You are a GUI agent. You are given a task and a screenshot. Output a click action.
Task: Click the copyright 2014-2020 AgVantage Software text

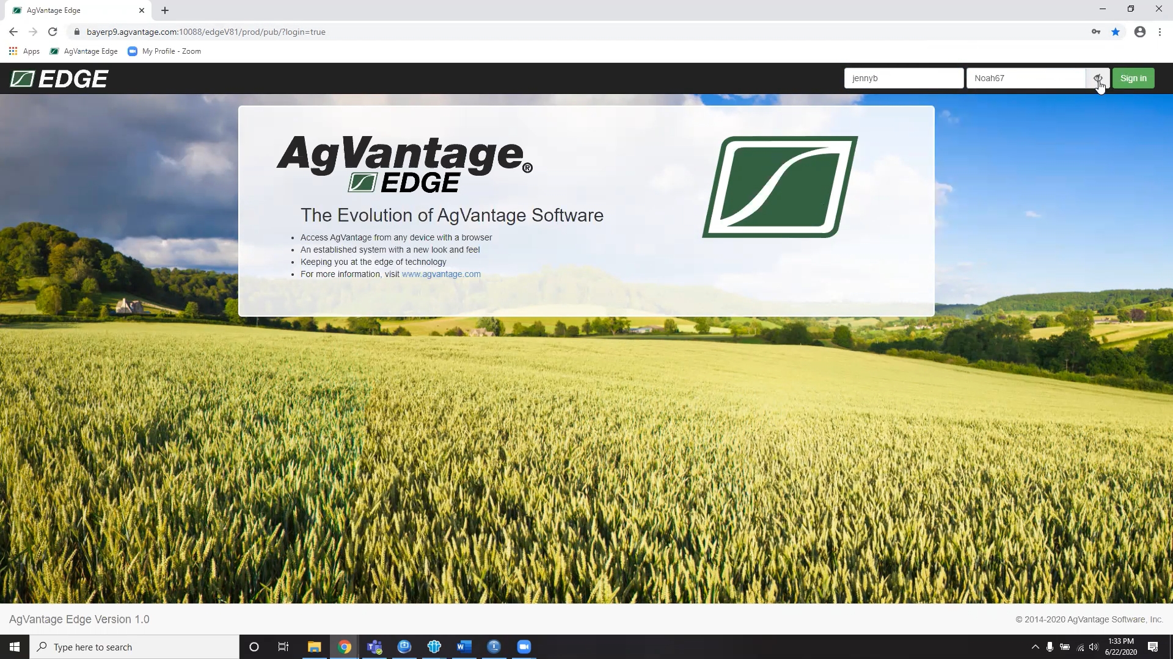pyautogui.click(x=1089, y=619)
